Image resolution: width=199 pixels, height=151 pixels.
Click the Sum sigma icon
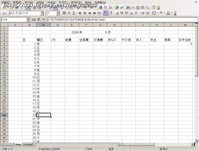(39, 20)
